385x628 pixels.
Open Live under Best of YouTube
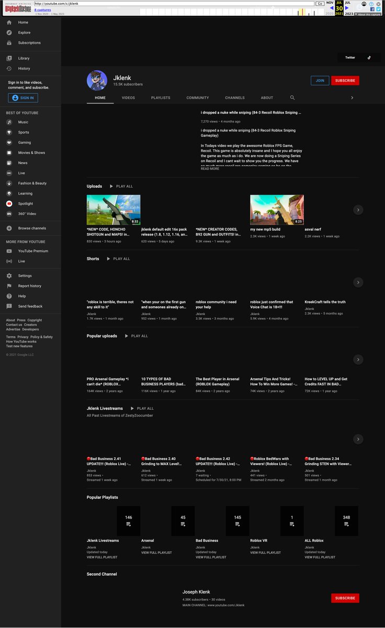(30, 173)
